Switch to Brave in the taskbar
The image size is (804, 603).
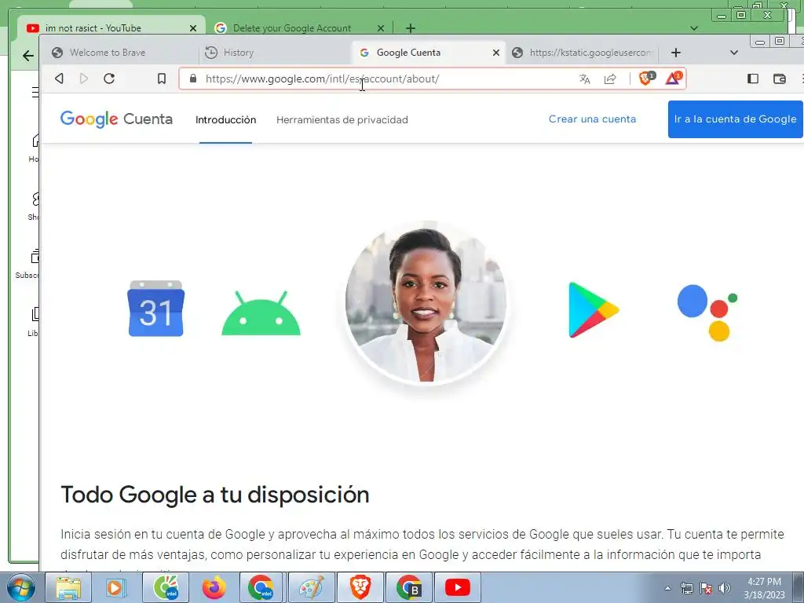pyautogui.click(x=360, y=587)
